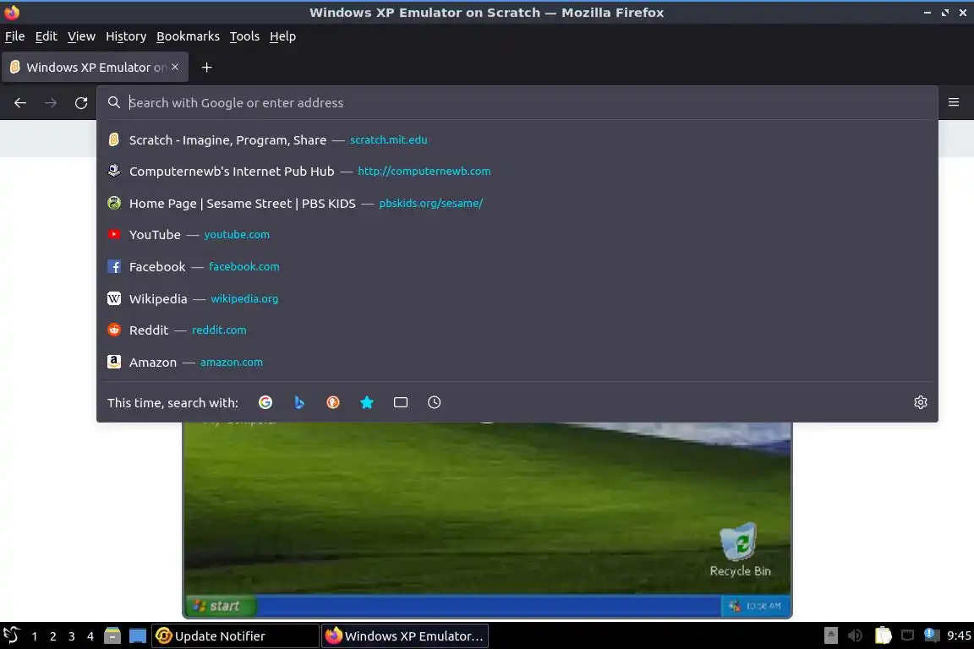This screenshot has width=974, height=649.
Task: Open the Firefox hamburger application menu
Action: click(x=954, y=102)
